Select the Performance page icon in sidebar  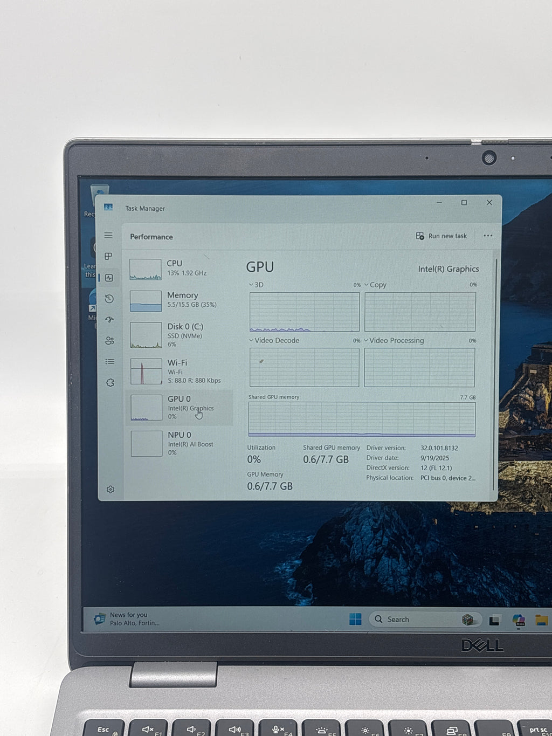109,278
